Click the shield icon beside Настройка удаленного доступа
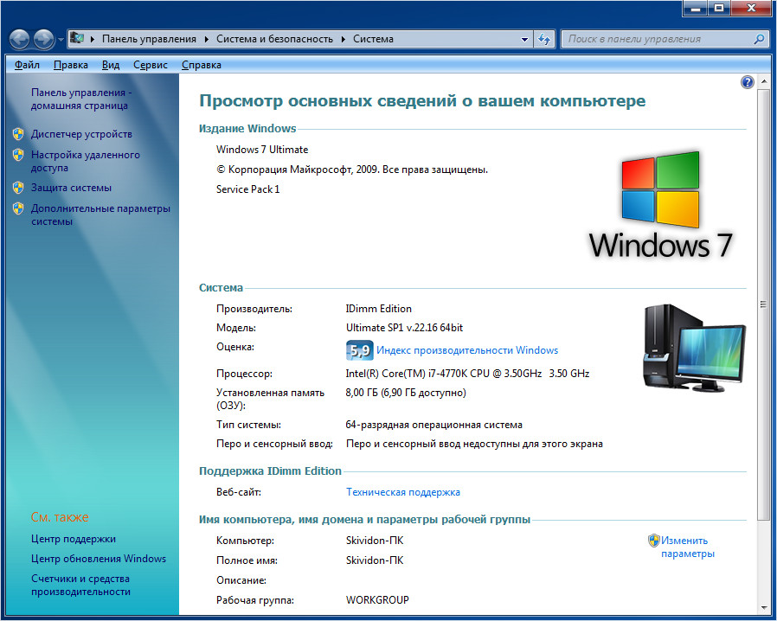 tap(18, 155)
